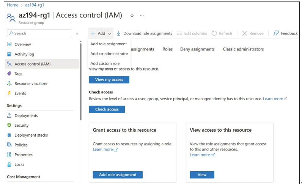Click the Deployment stacks icon
Viewport: 302px width, 186px height.
(9, 135)
